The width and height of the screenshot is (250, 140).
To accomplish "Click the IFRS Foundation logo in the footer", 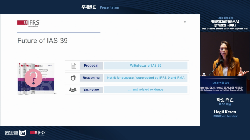I will point(38,133).
